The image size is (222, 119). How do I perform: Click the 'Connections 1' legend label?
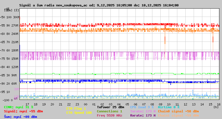tap(109, 111)
